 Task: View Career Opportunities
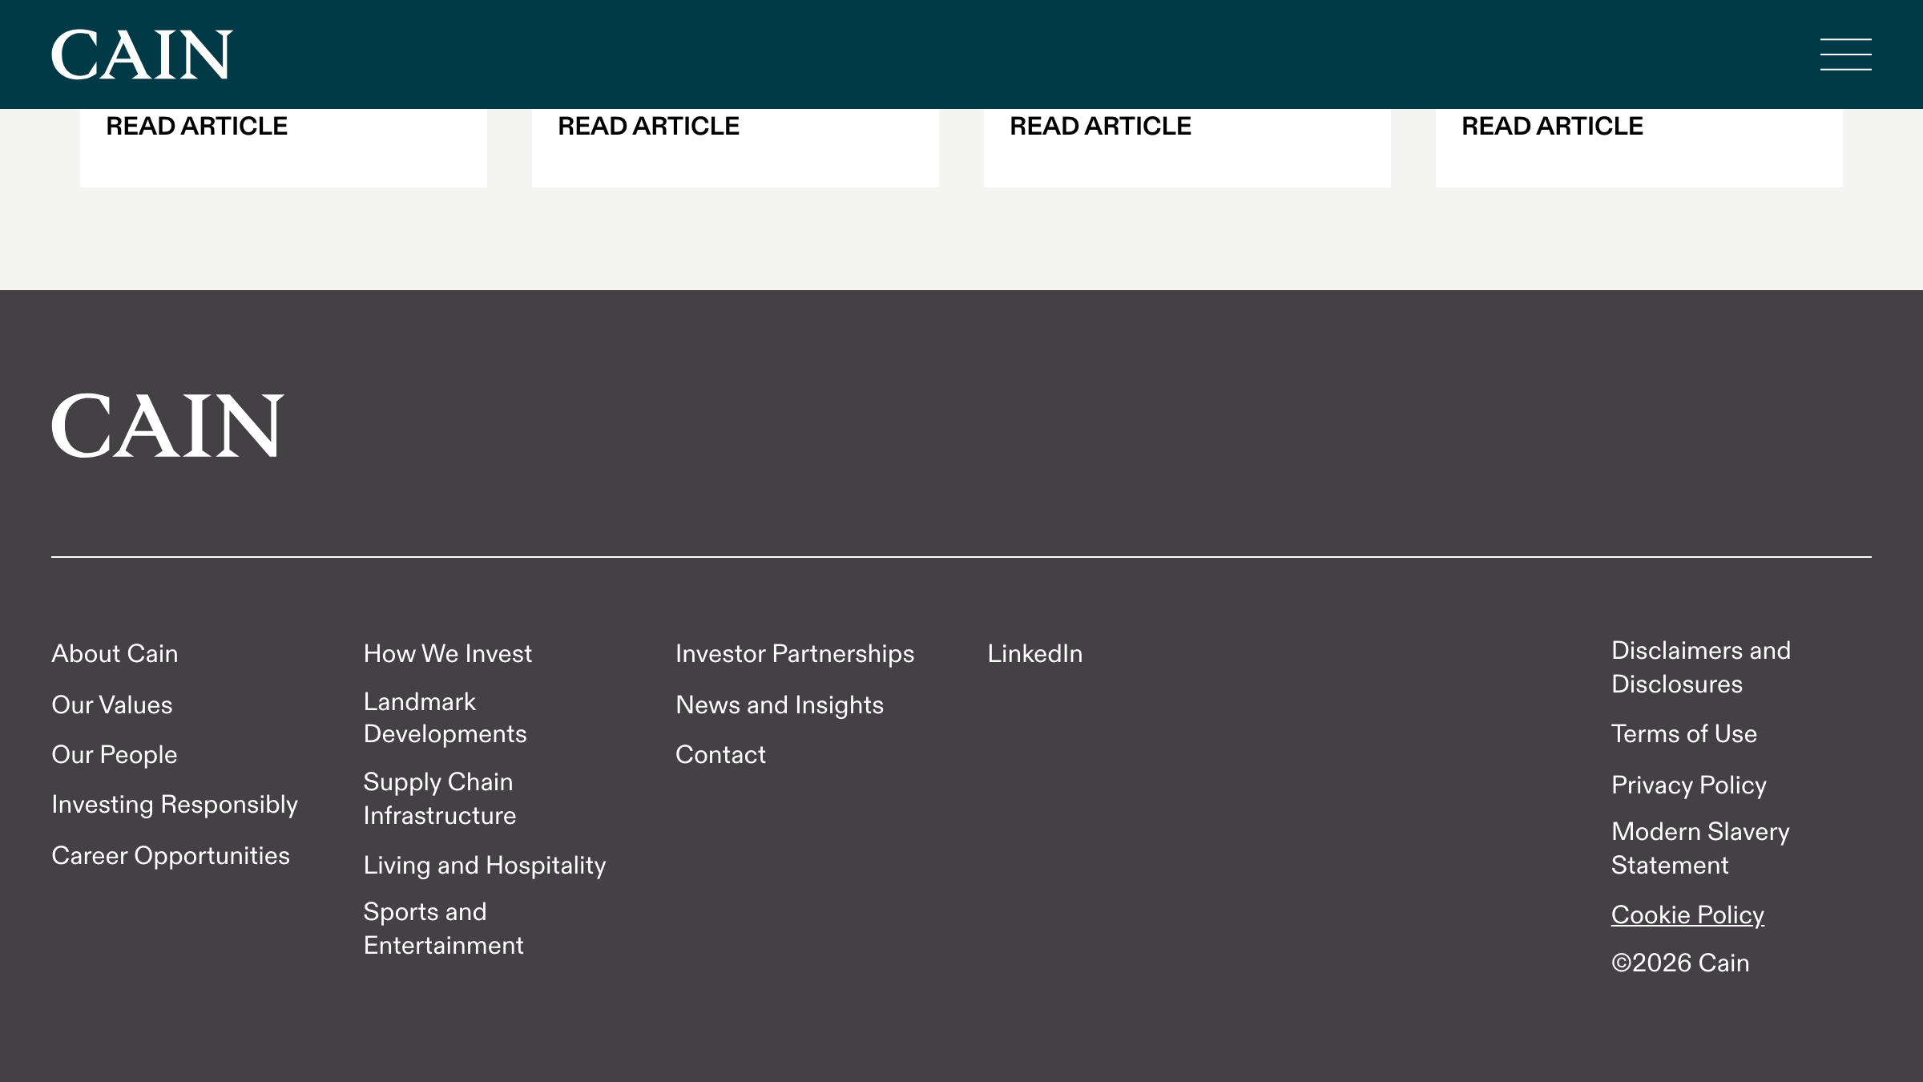click(x=171, y=856)
